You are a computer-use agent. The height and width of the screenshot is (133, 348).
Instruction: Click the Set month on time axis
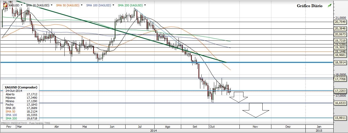click(x=195, y=127)
